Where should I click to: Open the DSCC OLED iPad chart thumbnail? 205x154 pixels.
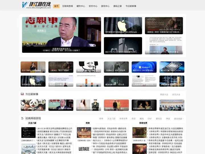click(89, 81)
